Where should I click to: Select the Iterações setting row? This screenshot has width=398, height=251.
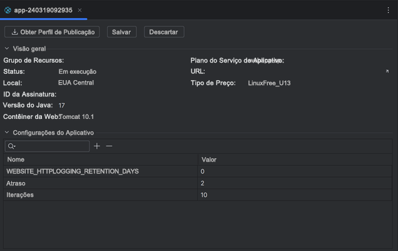20,195
